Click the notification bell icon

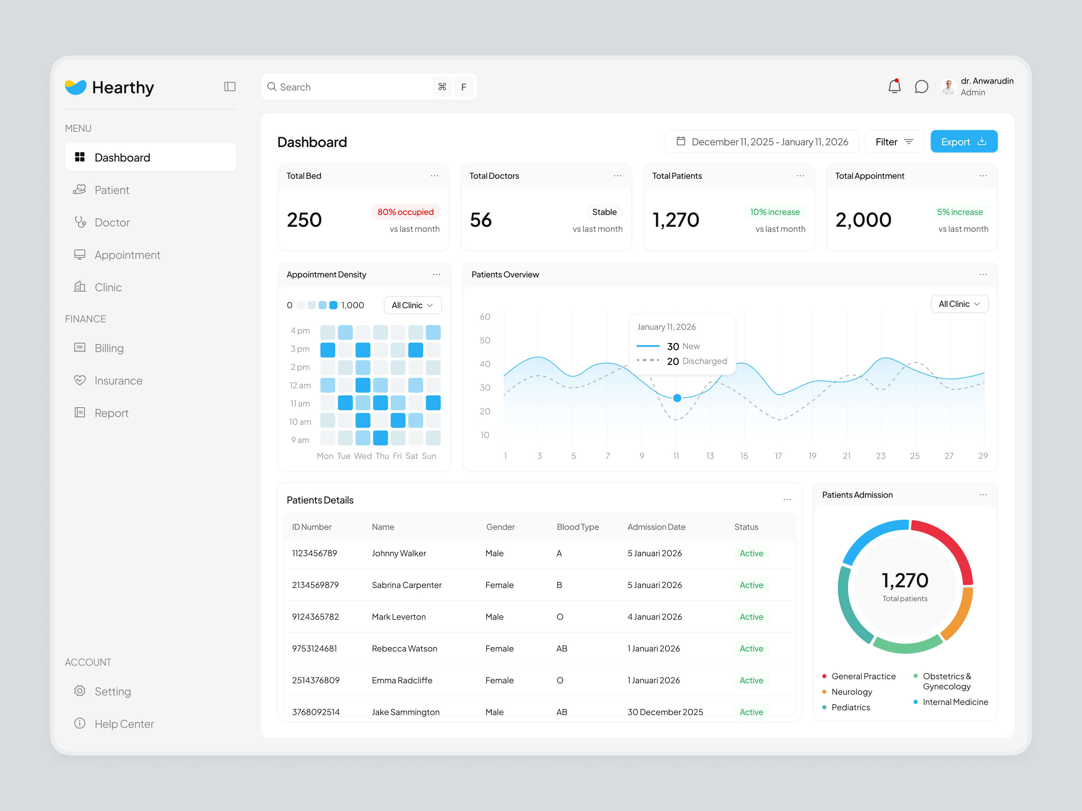tap(895, 86)
